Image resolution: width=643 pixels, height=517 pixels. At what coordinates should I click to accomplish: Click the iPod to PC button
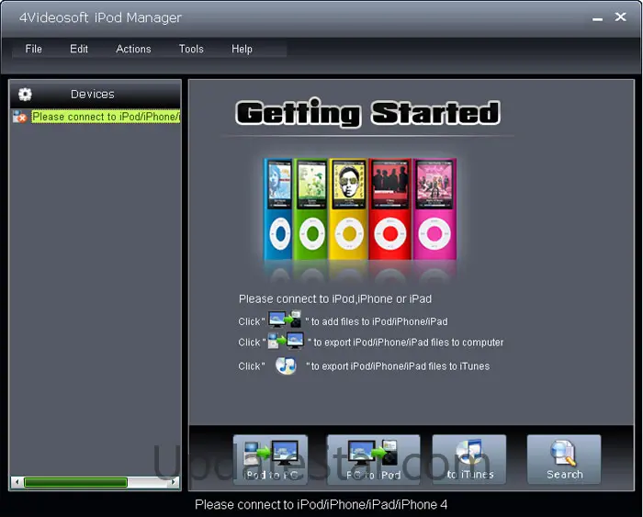(x=270, y=459)
